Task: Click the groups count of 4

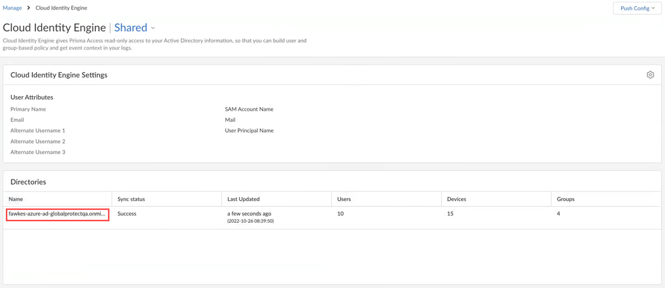Action: point(559,213)
